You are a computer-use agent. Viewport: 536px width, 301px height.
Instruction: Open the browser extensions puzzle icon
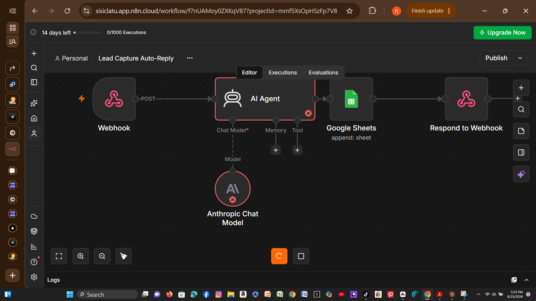372,11
